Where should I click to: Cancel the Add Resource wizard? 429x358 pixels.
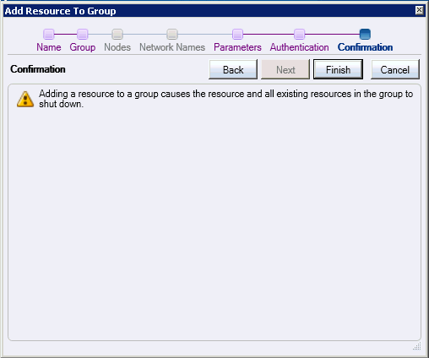395,69
